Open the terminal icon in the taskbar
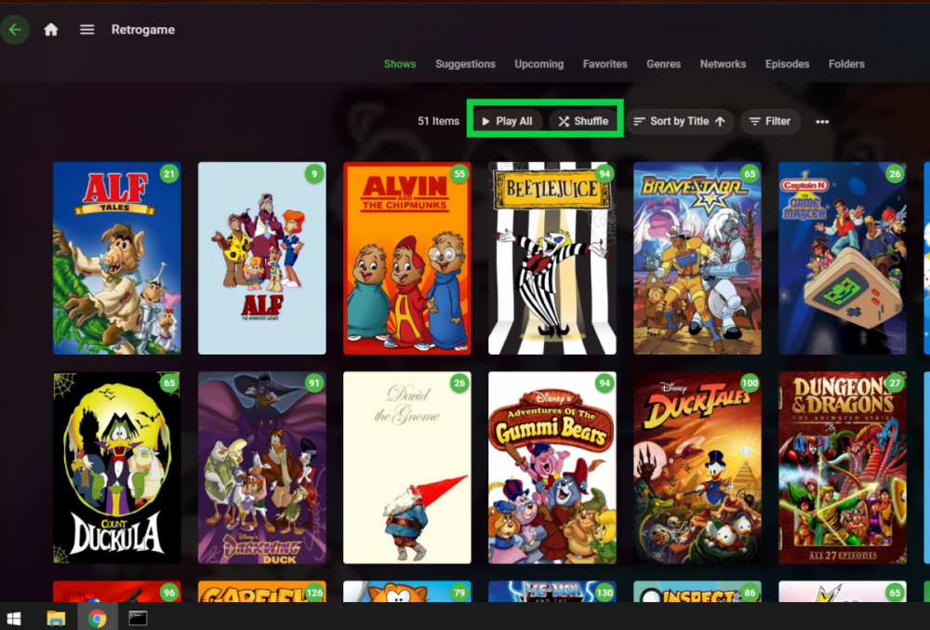Image resolution: width=930 pixels, height=630 pixels. pyautogui.click(x=138, y=618)
